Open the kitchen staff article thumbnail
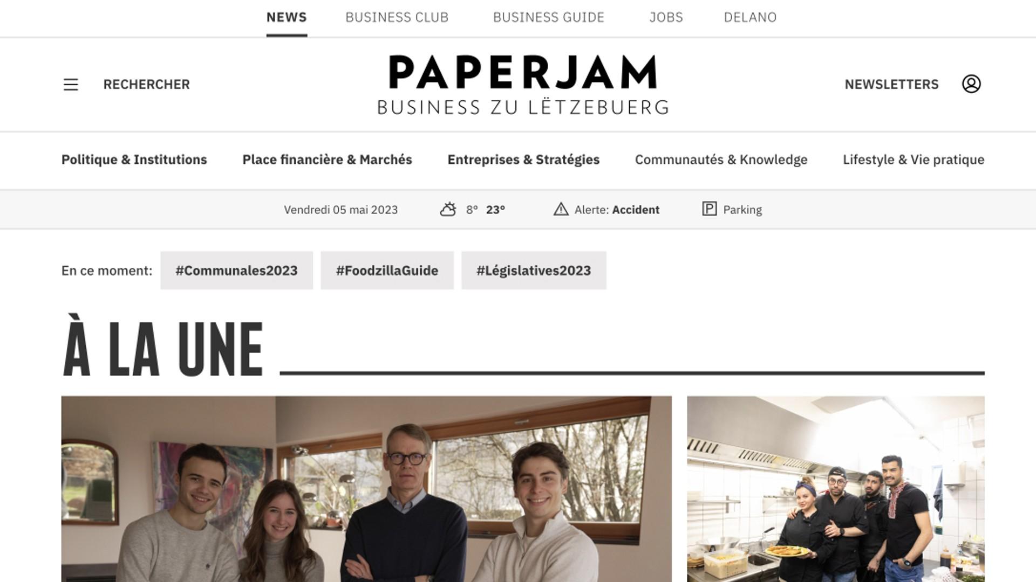This screenshot has width=1036, height=582. (835, 489)
